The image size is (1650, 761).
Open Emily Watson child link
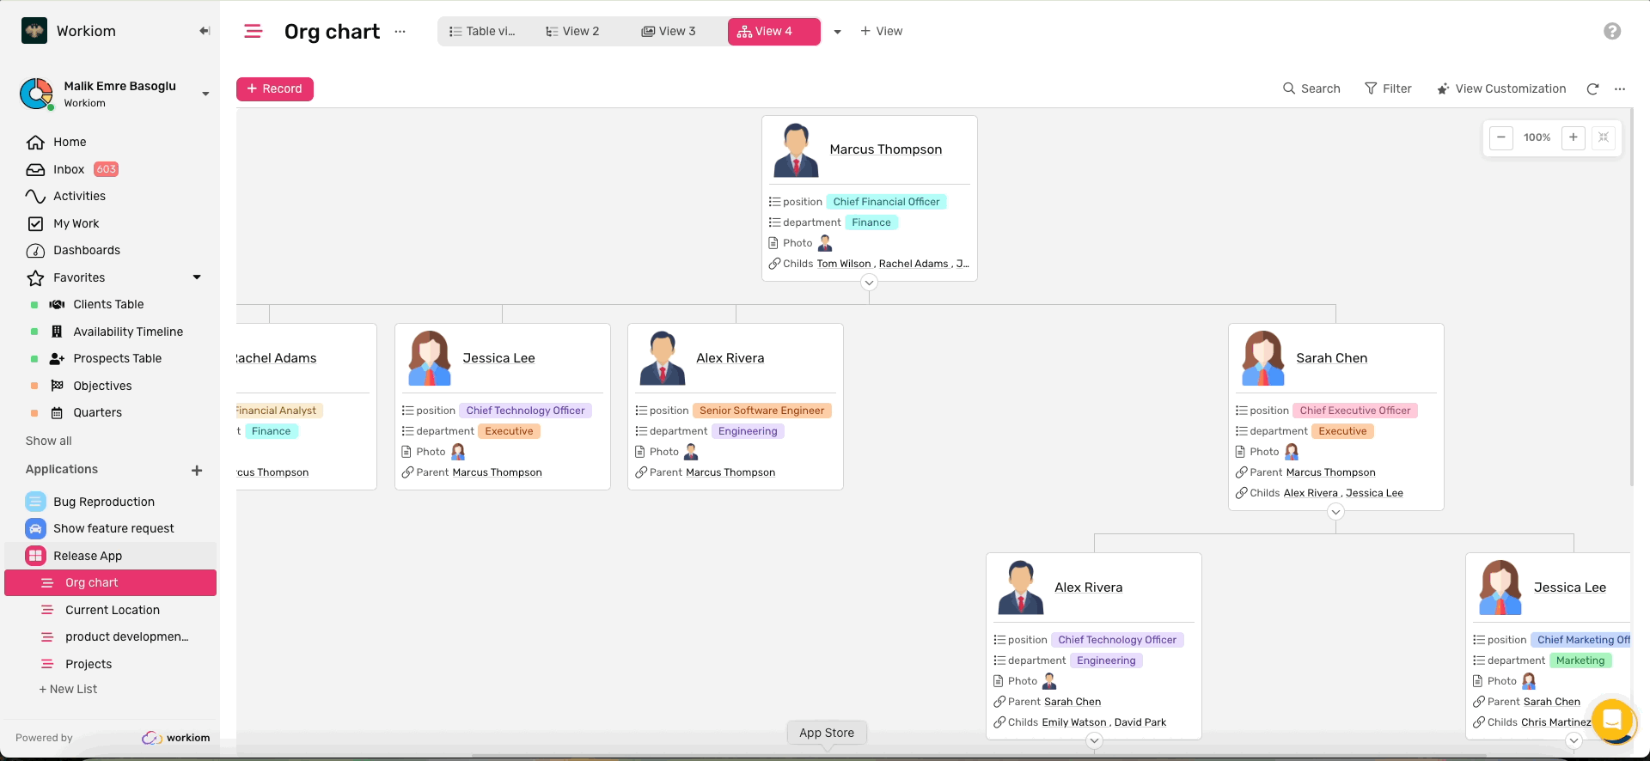coord(1074,722)
